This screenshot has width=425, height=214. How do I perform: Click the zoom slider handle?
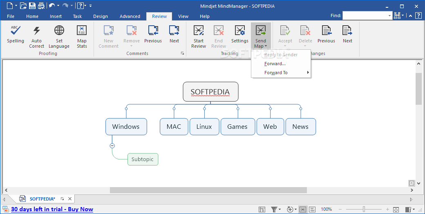pos(364,210)
